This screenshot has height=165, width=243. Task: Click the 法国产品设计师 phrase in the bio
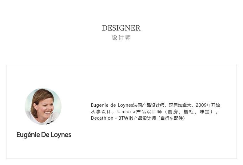149,105
